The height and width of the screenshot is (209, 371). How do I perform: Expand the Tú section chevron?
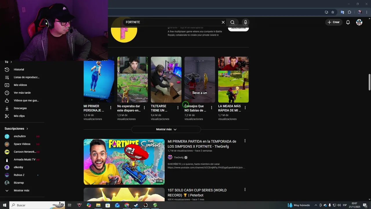(11, 62)
